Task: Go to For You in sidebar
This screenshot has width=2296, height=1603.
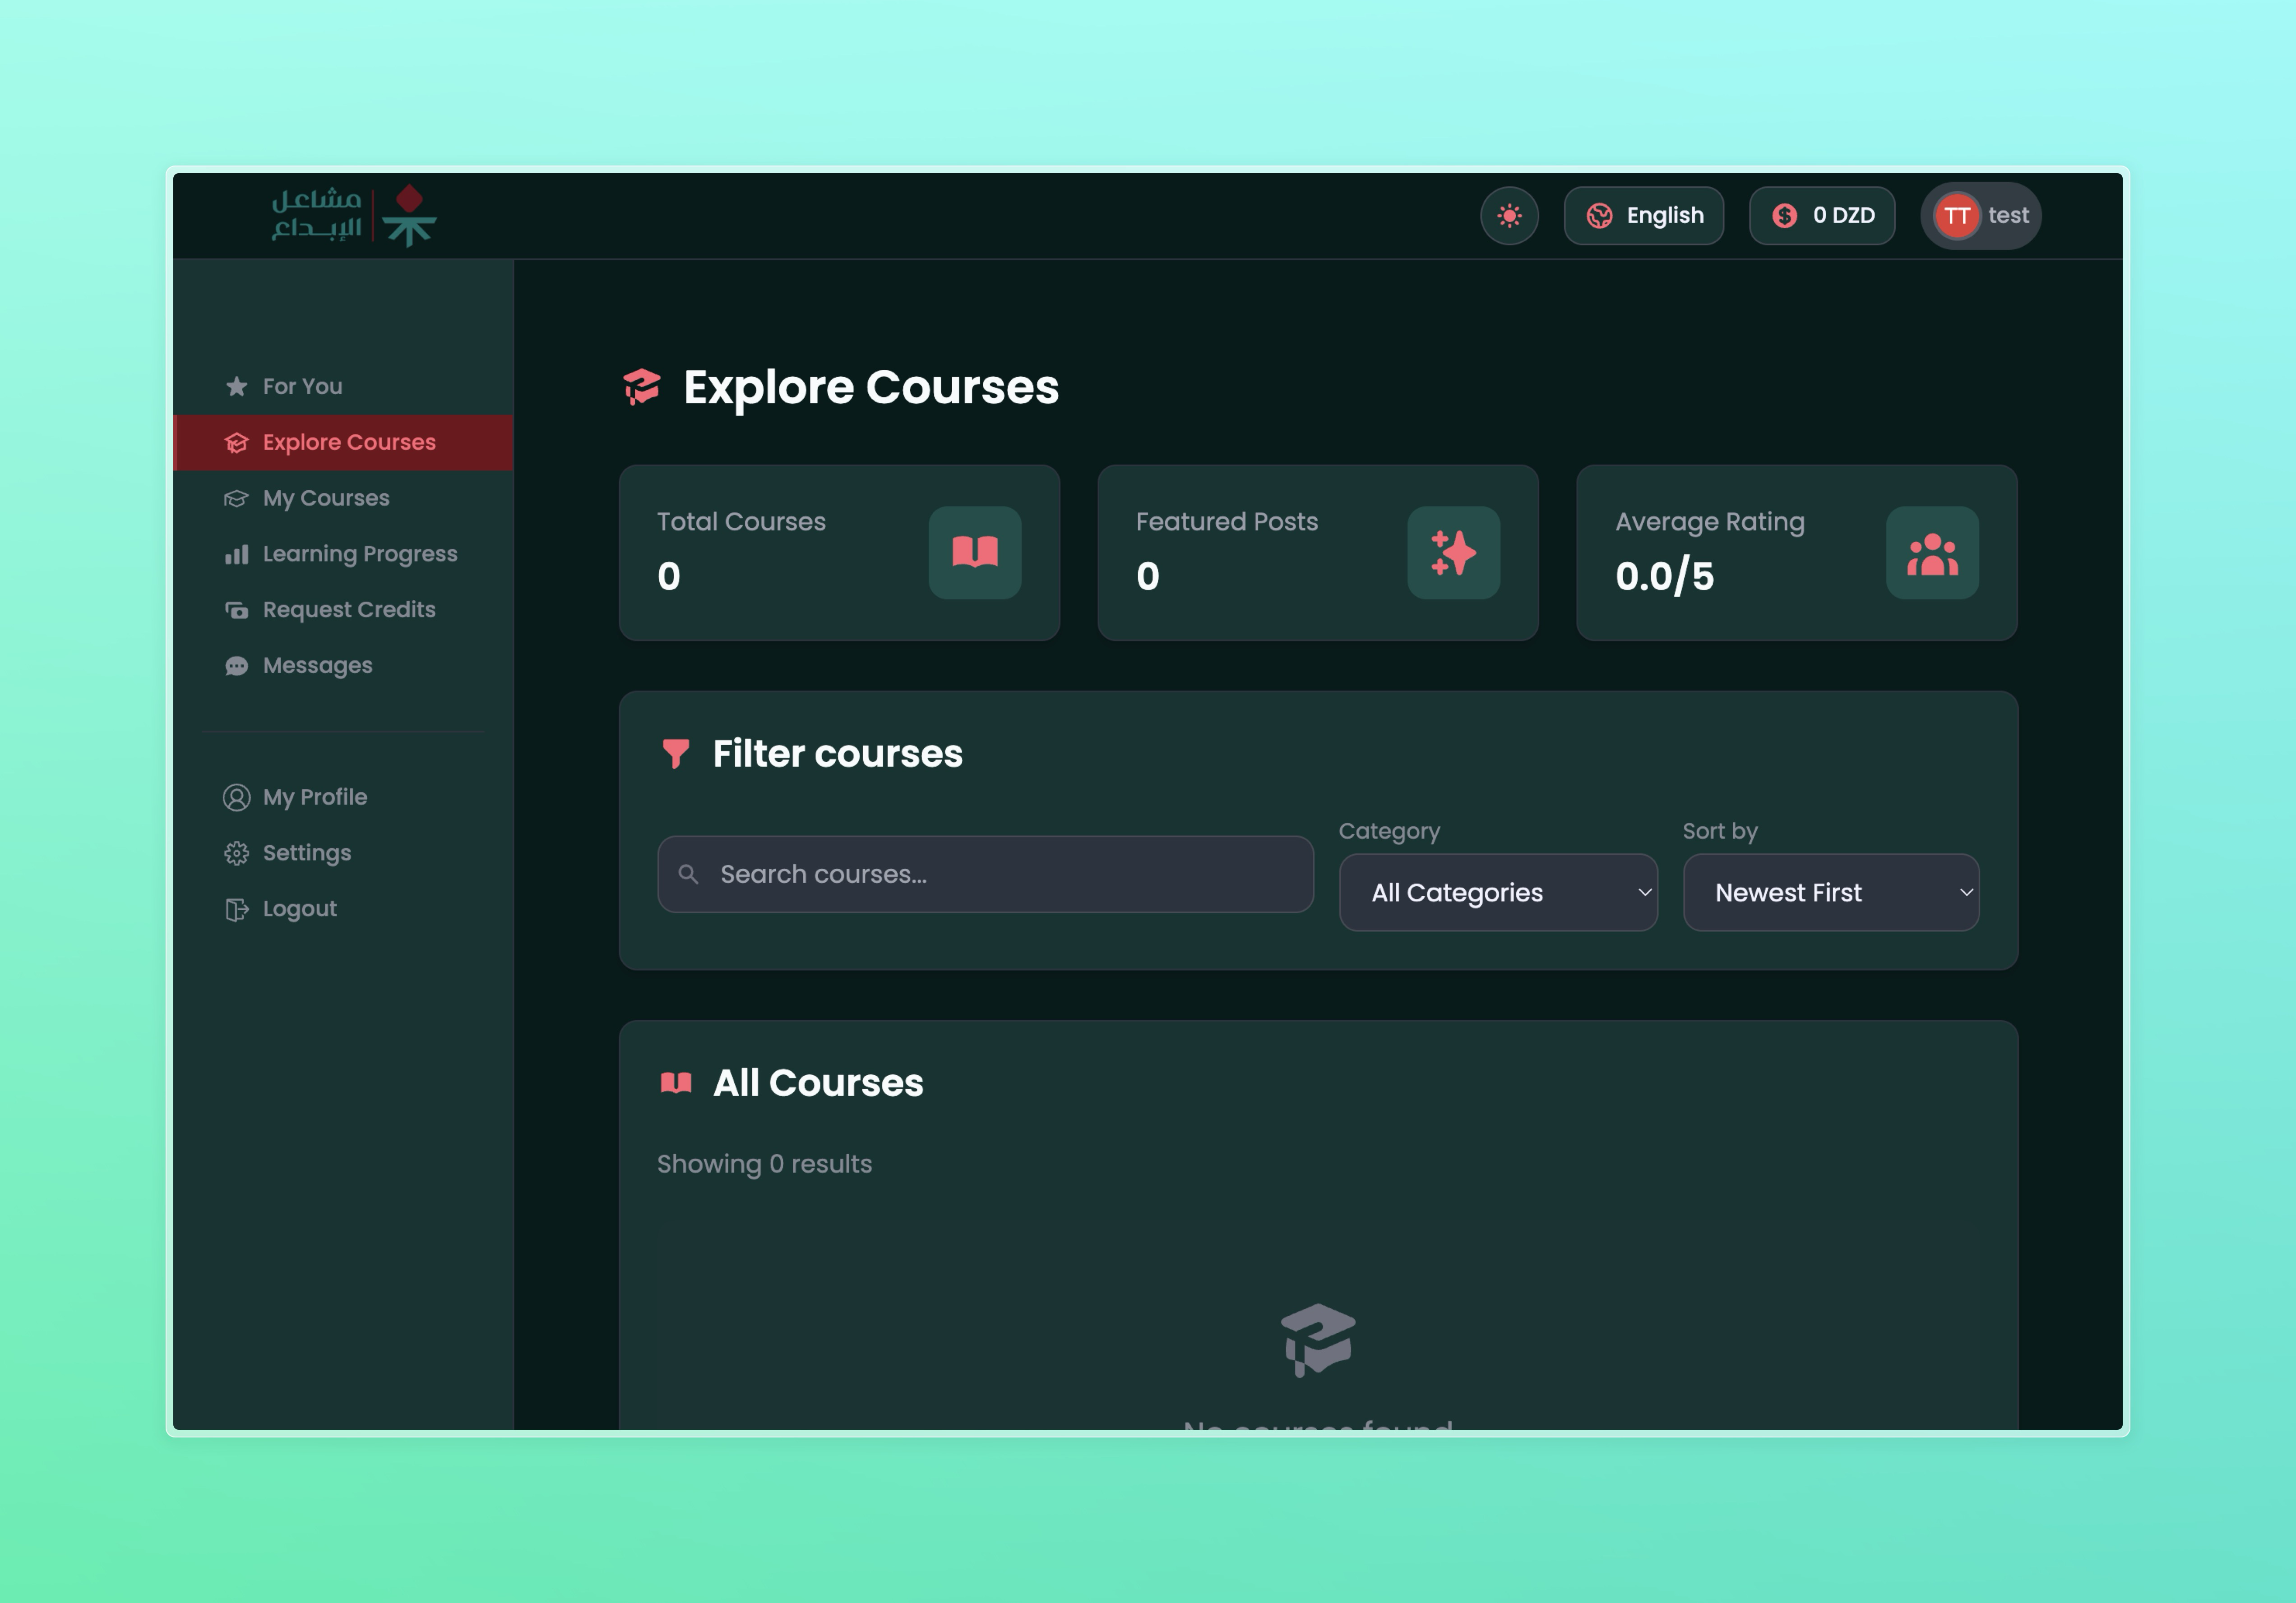Action: tap(302, 386)
